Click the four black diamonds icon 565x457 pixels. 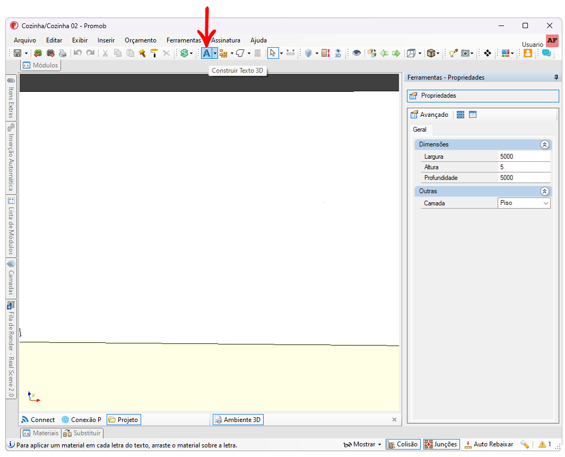[x=488, y=53]
